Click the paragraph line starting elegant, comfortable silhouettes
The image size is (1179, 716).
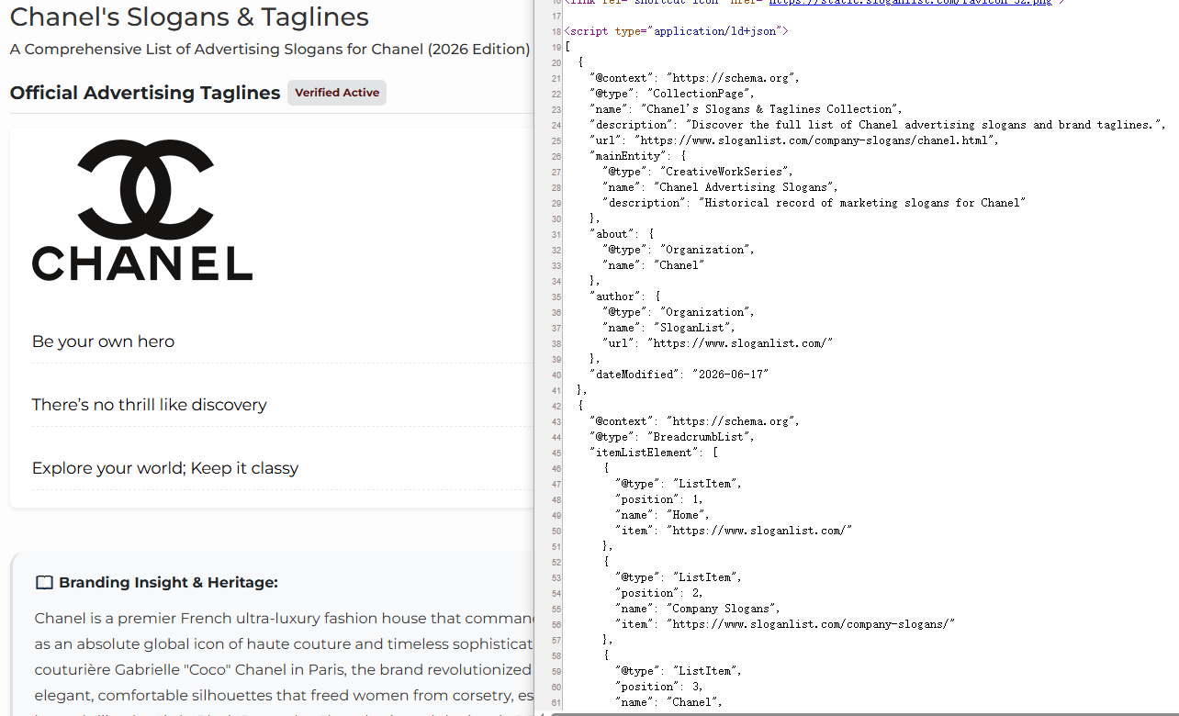[285, 696]
